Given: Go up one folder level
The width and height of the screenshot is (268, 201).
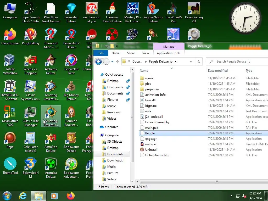Looking at the screenshot, I should 118,62.
